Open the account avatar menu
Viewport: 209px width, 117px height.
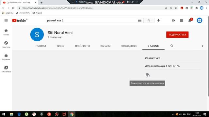pos(200,20)
